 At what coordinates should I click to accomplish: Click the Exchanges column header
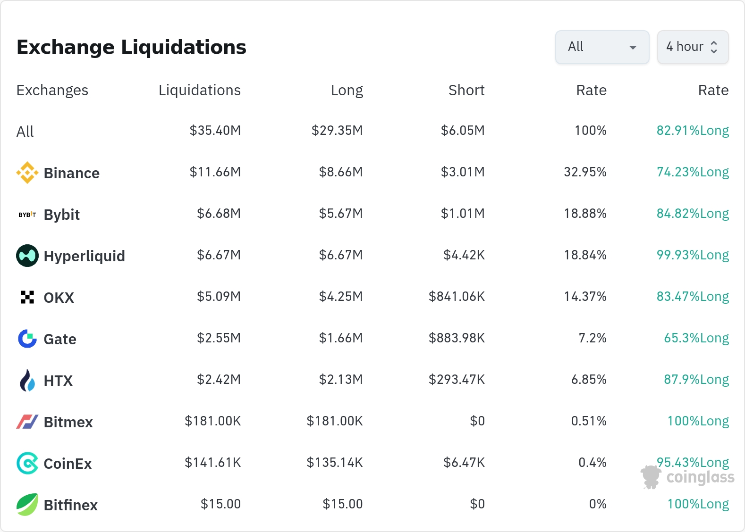click(52, 90)
